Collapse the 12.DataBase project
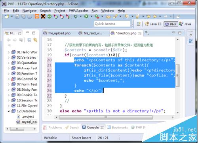 pyautogui.click(x=9, y=111)
